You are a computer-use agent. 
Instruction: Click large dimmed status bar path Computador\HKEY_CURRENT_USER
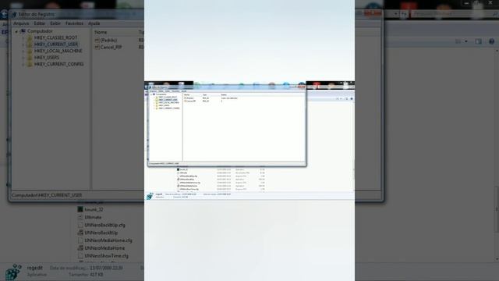(47, 195)
